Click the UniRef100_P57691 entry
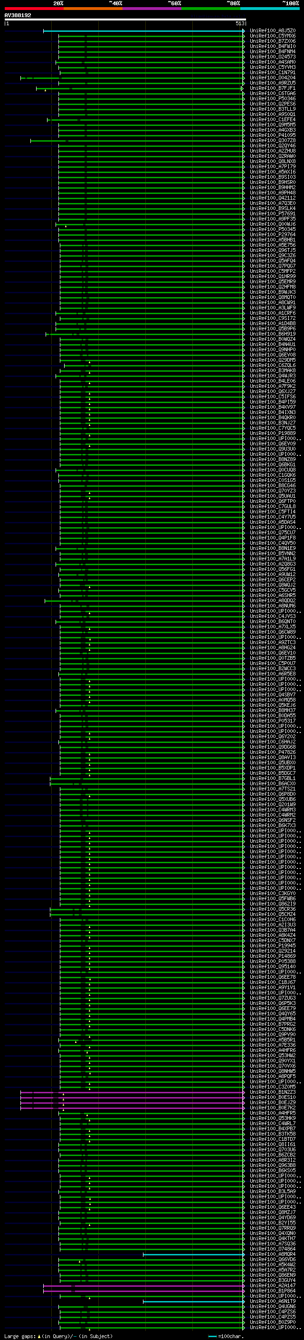The height and width of the screenshot is (1340, 304). click(273, 214)
